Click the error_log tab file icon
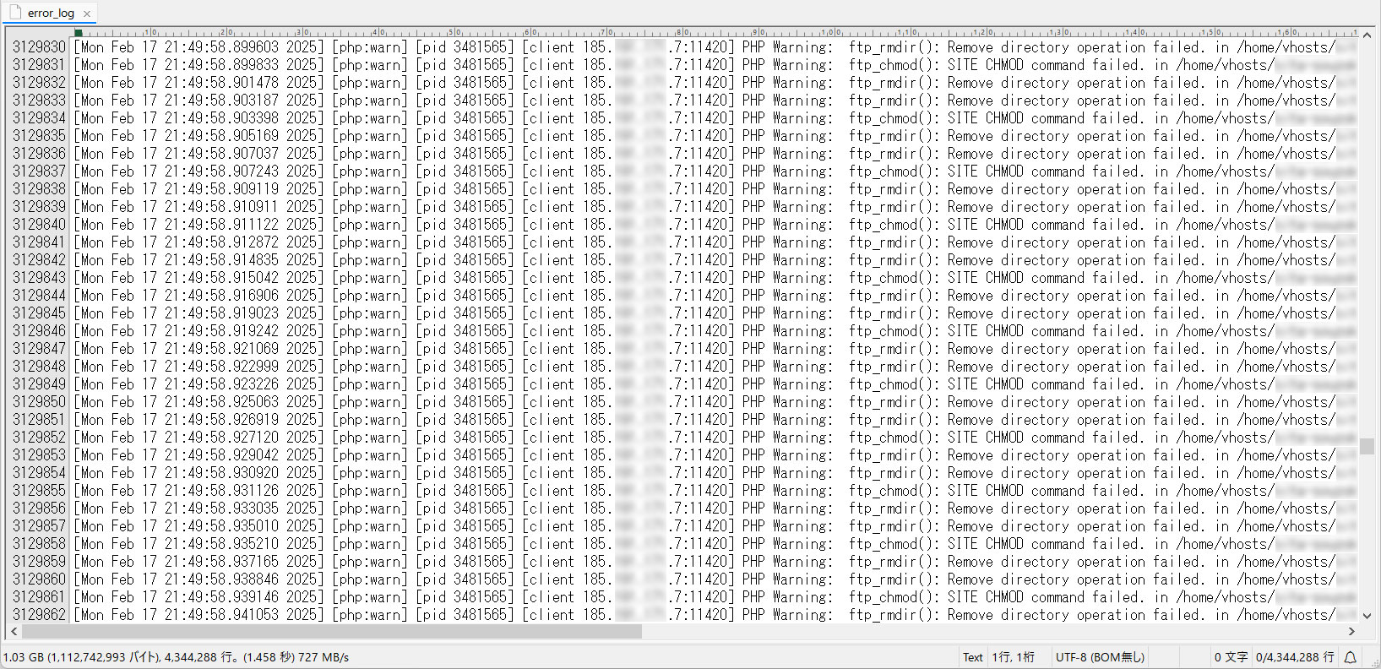The image size is (1381, 669). coord(14,13)
